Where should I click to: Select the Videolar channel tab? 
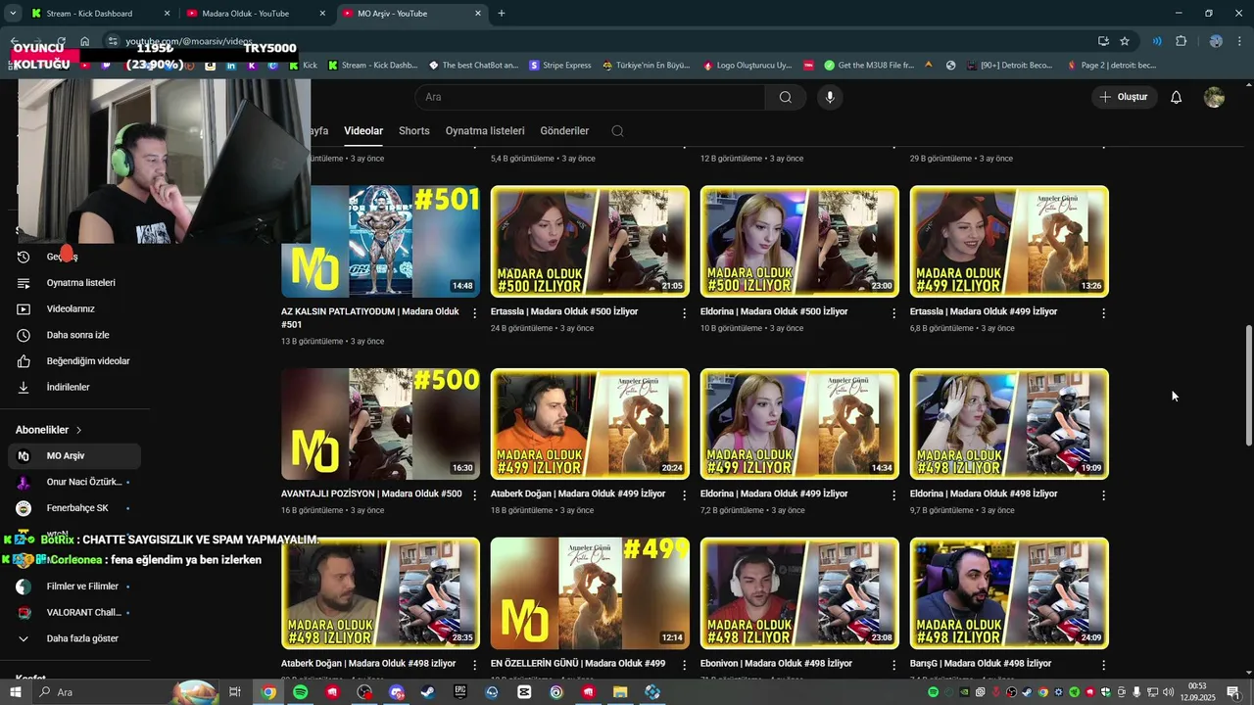(x=363, y=131)
